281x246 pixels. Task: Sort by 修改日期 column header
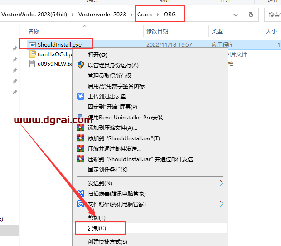[x=157, y=31]
